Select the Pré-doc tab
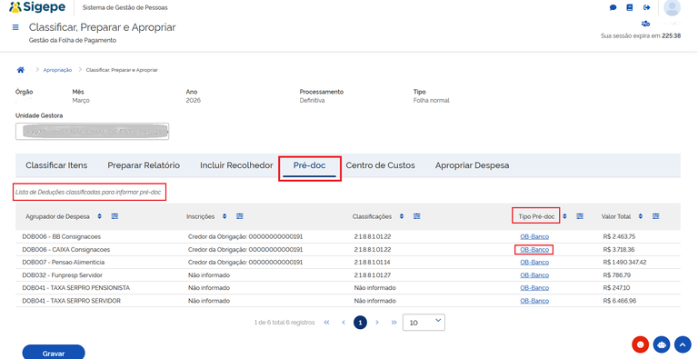 click(x=309, y=165)
